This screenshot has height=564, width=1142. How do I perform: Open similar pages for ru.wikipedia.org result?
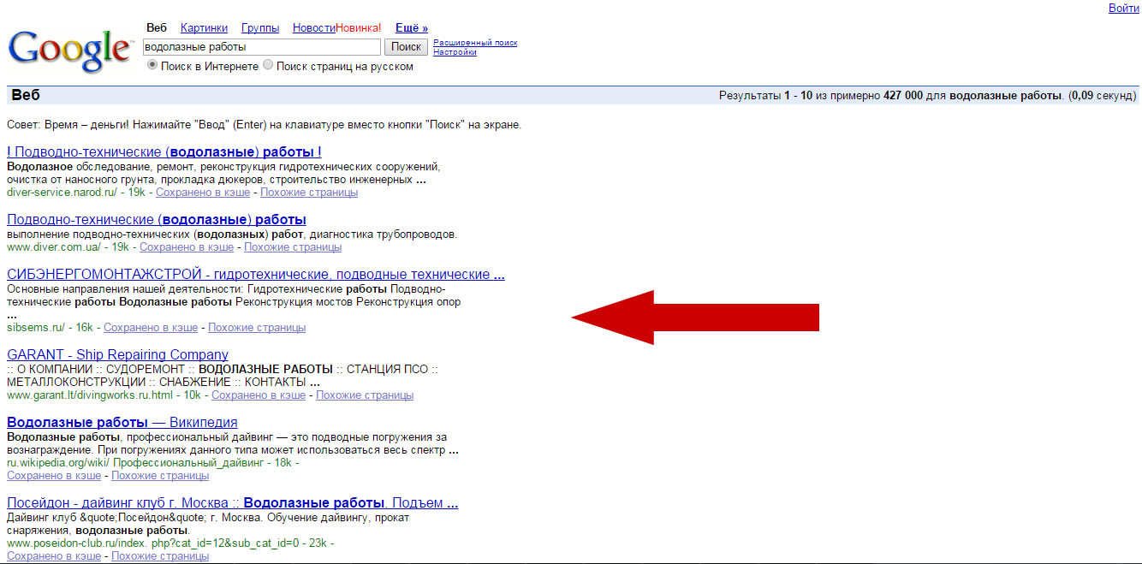point(160,476)
